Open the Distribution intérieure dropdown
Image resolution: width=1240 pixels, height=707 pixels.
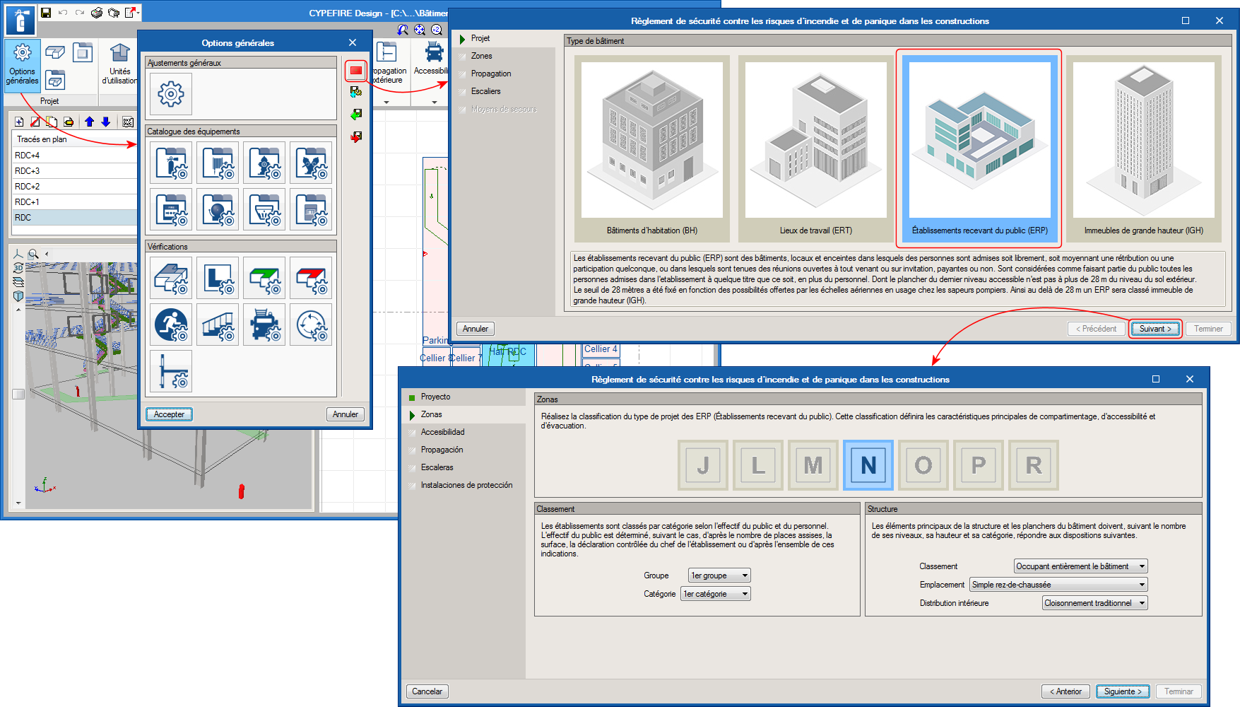(1095, 603)
